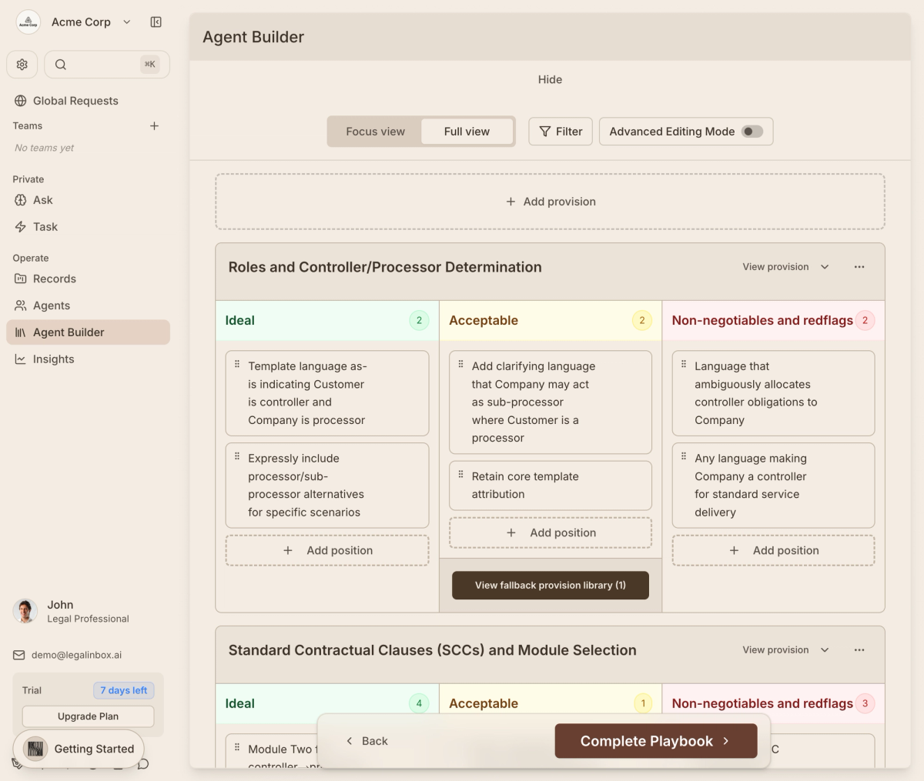Open Global Requests in sidebar
The height and width of the screenshot is (781, 924).
pos(88,101)
